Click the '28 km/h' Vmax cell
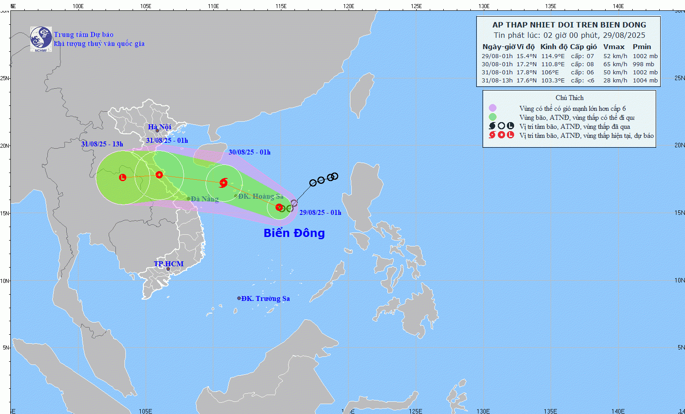The image size is (685, 414). pos(616,81)
